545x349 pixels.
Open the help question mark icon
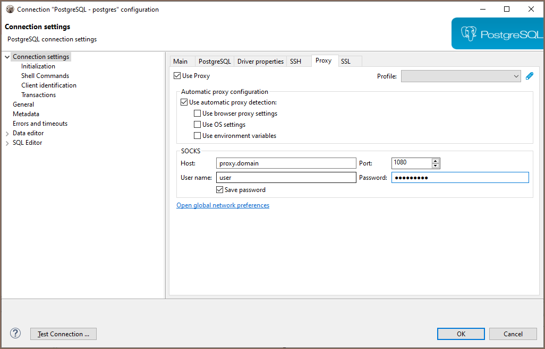[15, 334]
